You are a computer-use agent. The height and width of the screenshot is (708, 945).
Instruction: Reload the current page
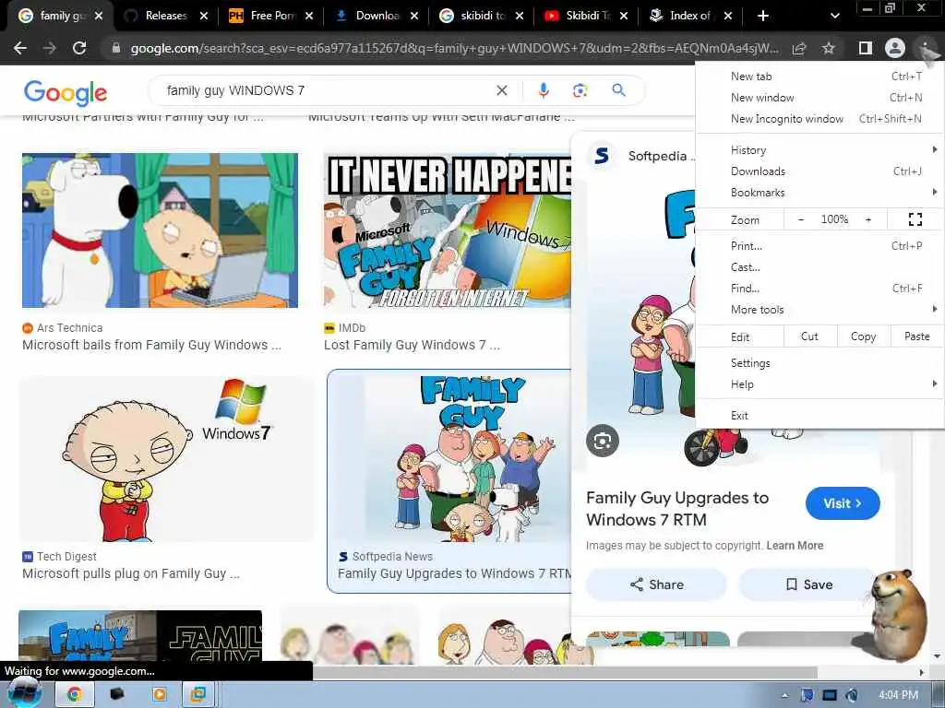tap(79, 48)
